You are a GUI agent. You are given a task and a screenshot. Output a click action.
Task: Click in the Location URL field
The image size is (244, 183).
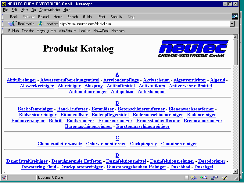pos(143,24)
